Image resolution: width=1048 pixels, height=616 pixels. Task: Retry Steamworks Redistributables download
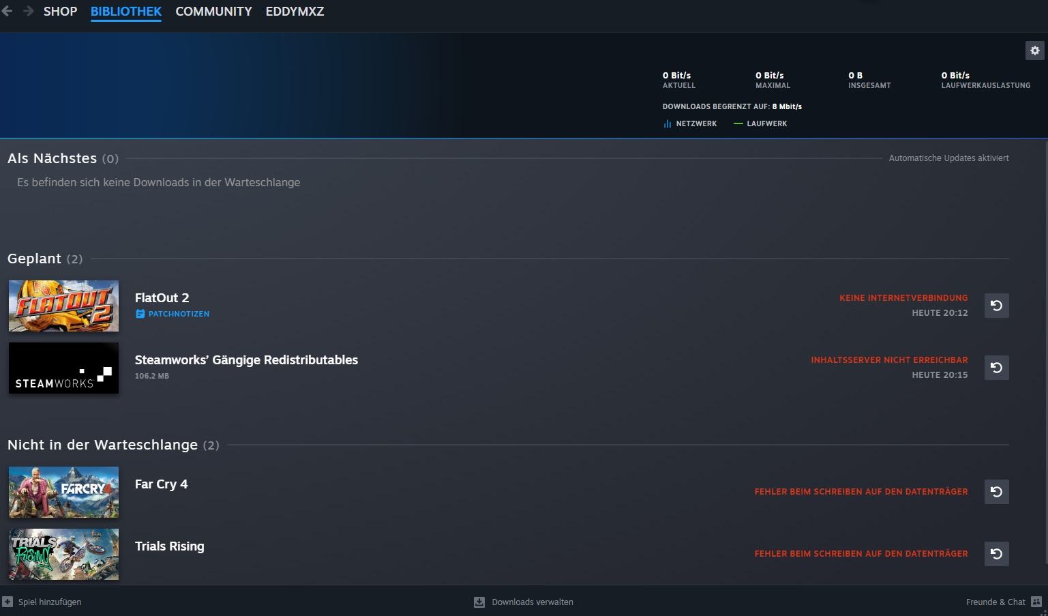(996, 368)
